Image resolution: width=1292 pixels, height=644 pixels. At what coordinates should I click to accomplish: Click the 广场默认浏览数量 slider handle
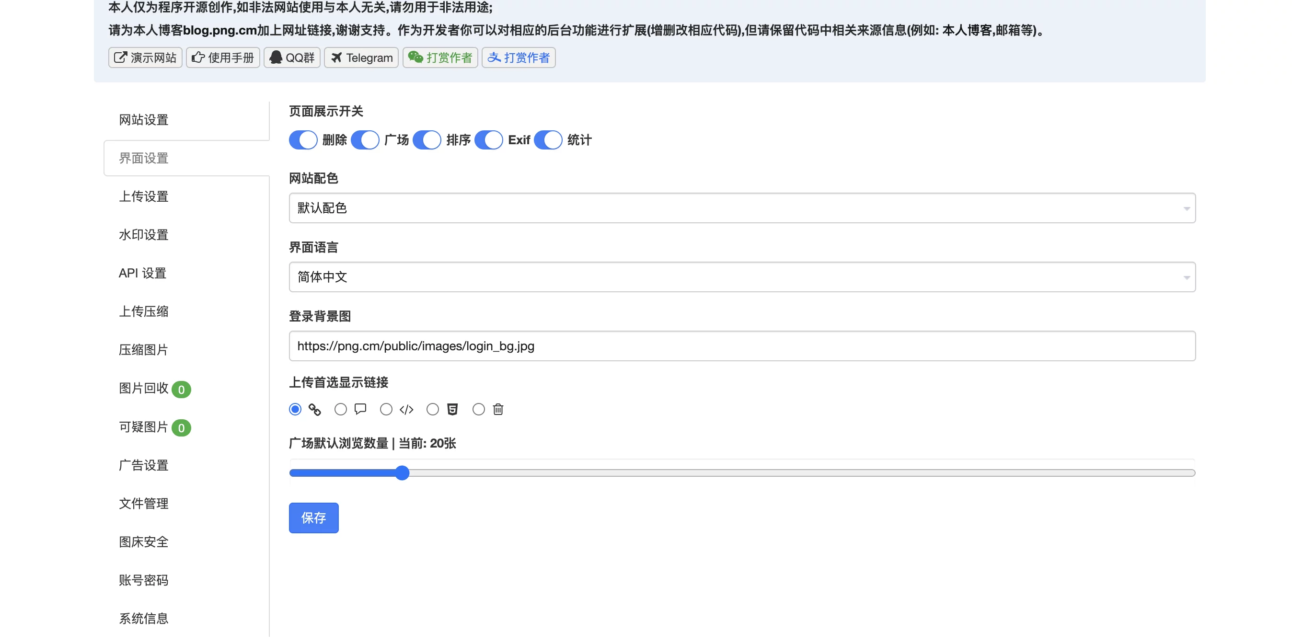[x=402, y=473]
